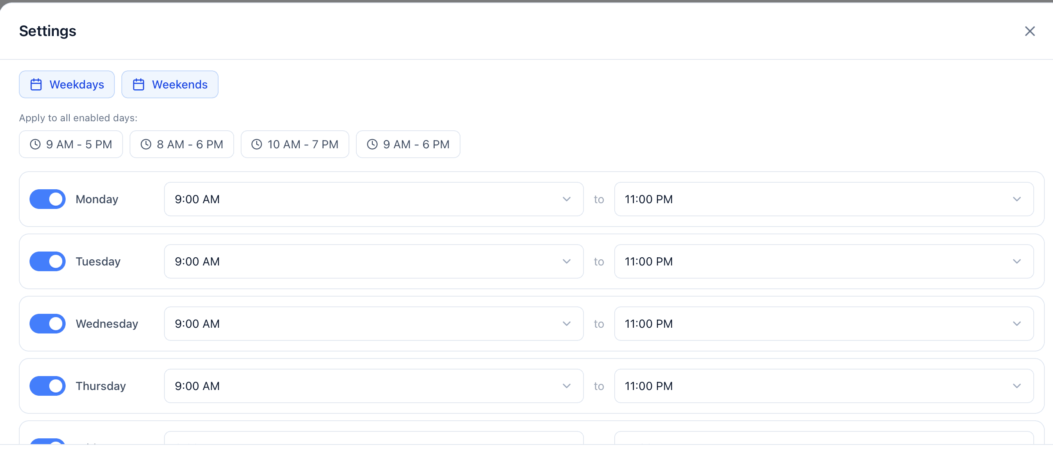Open Monday end time 11:00 PM field
Viewport: 1053px width, 449px height.
click(823, 199)
